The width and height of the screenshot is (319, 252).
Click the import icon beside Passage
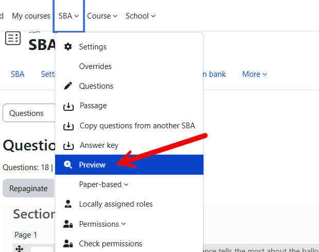(x=68, y=106)
